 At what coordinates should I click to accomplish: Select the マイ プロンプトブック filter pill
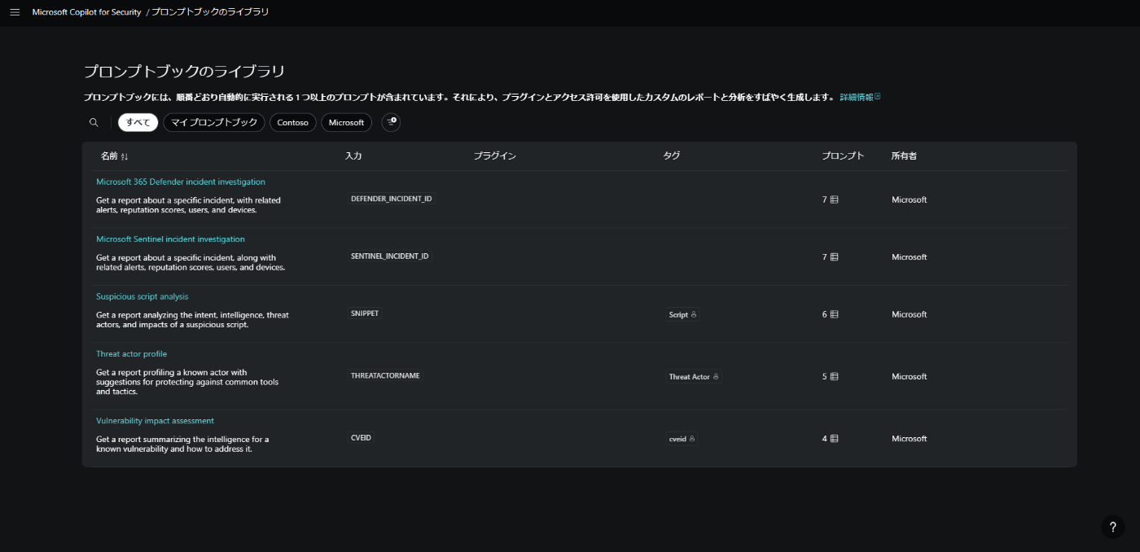click(x=214, y=122)
